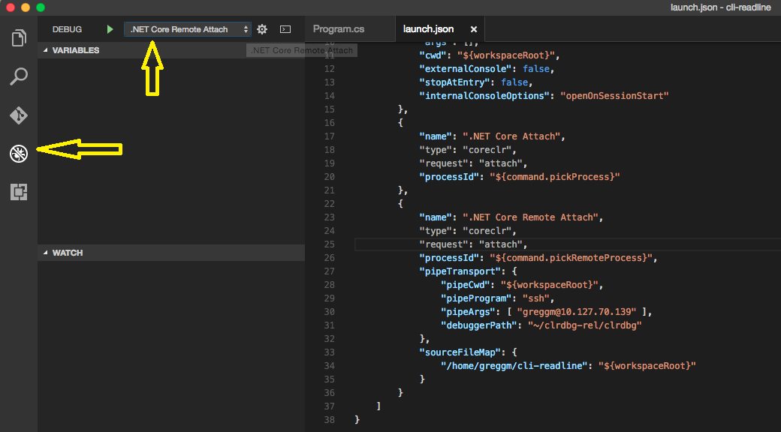
Task: Click the "internalConsoleOptions" key
Action: [484, 95]
